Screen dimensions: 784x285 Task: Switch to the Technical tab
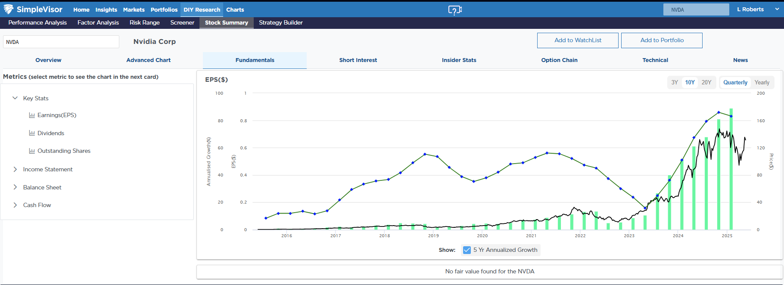[655, 60]
